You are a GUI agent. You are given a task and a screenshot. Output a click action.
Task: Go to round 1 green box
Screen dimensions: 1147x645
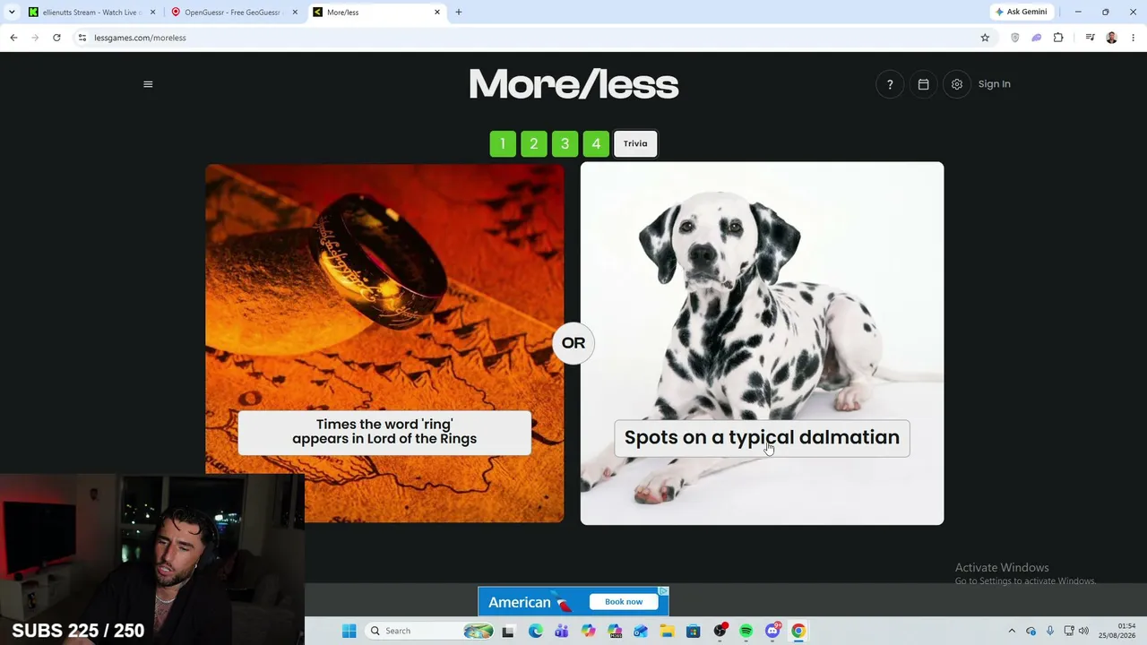(x=503, y=143)
